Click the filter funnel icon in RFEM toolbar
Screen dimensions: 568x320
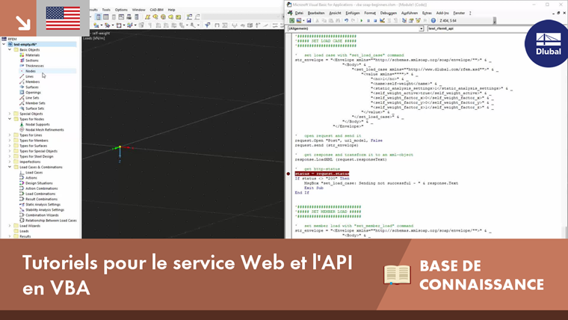point(207,25)
